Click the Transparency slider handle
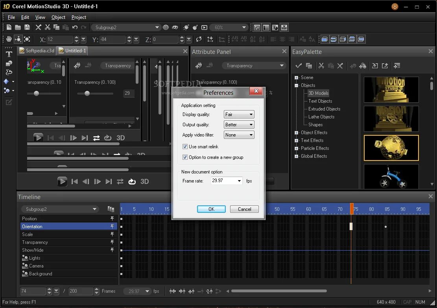The image size is (437, 308). pos(87,93)
